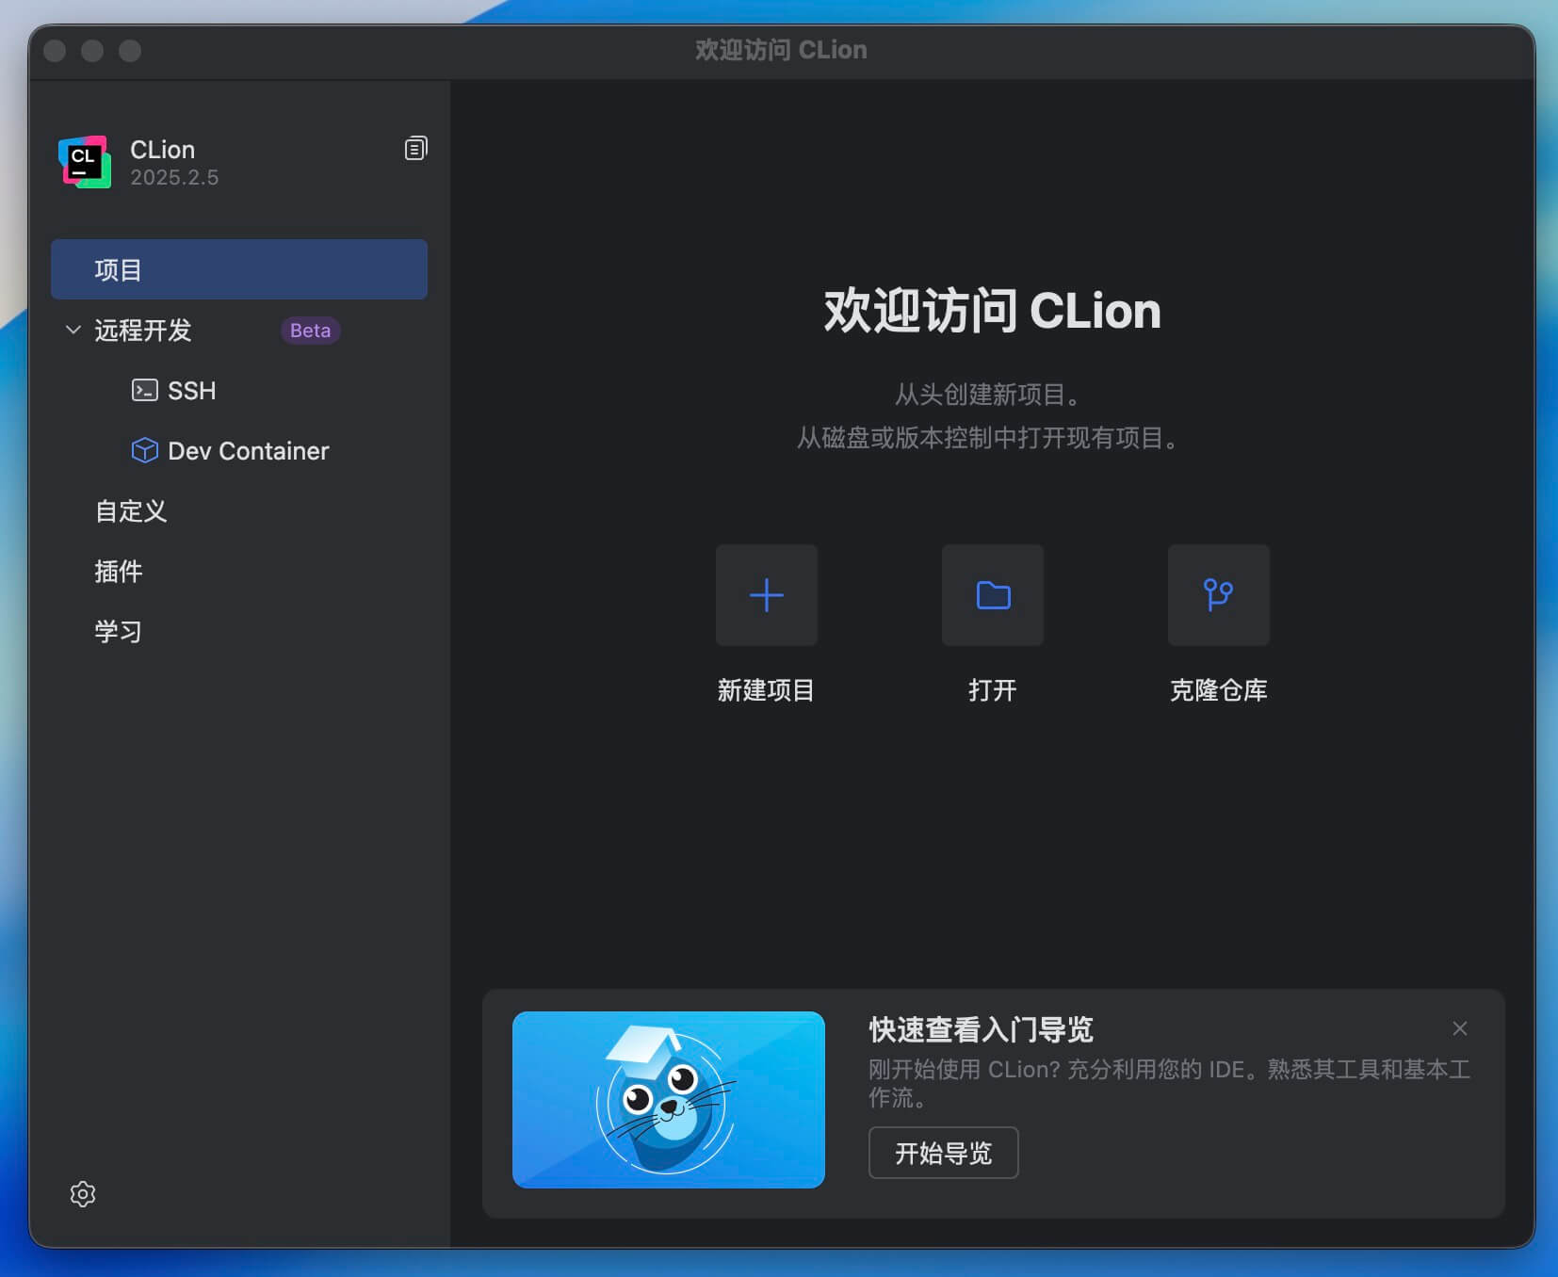Open settings via the gear icon
The image size is (1558, 1277).
tap(83, 1193)
